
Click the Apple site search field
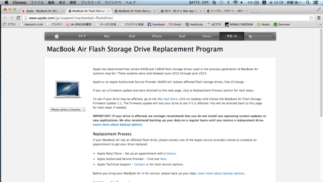click(260, 36)
